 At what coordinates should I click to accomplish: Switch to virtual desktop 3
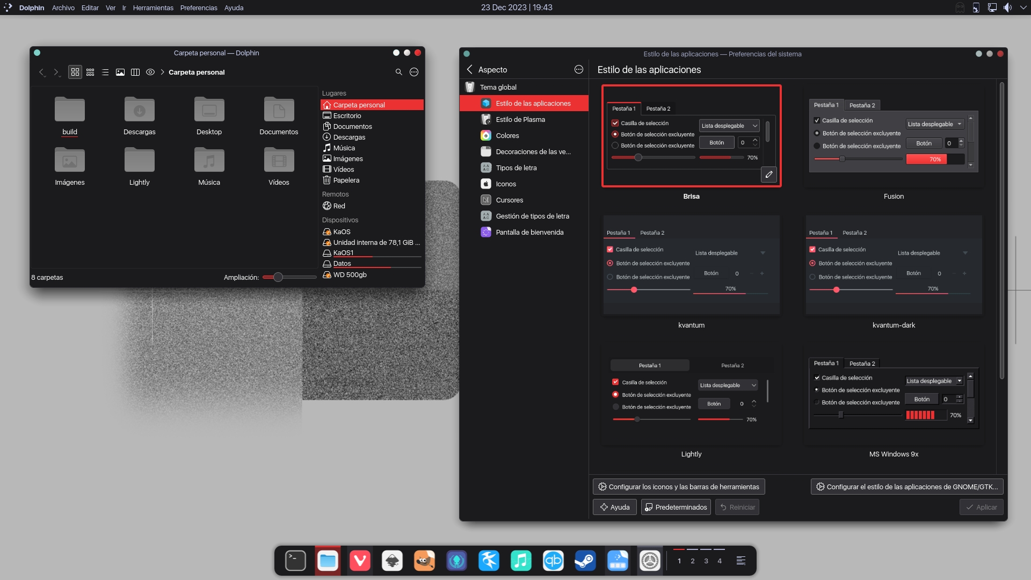tap(706, 561)
